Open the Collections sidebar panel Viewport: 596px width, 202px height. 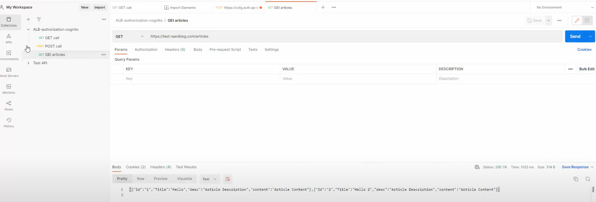(x=9, y=22)
